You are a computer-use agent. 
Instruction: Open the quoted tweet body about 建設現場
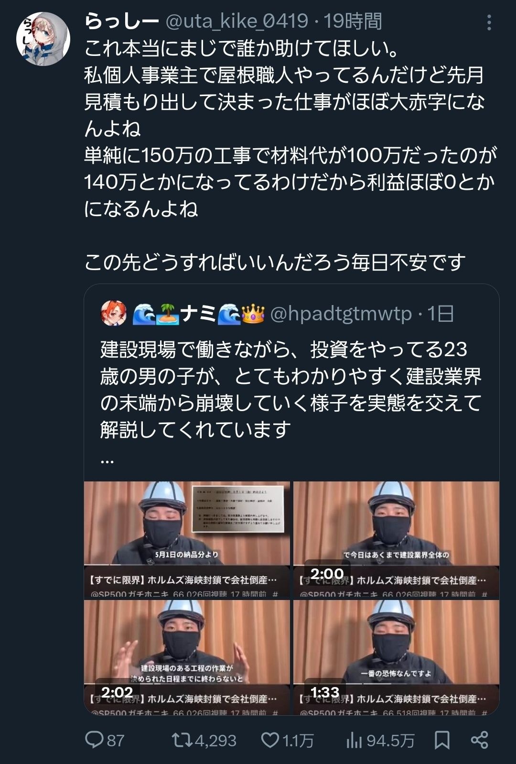tap(291, 389)
